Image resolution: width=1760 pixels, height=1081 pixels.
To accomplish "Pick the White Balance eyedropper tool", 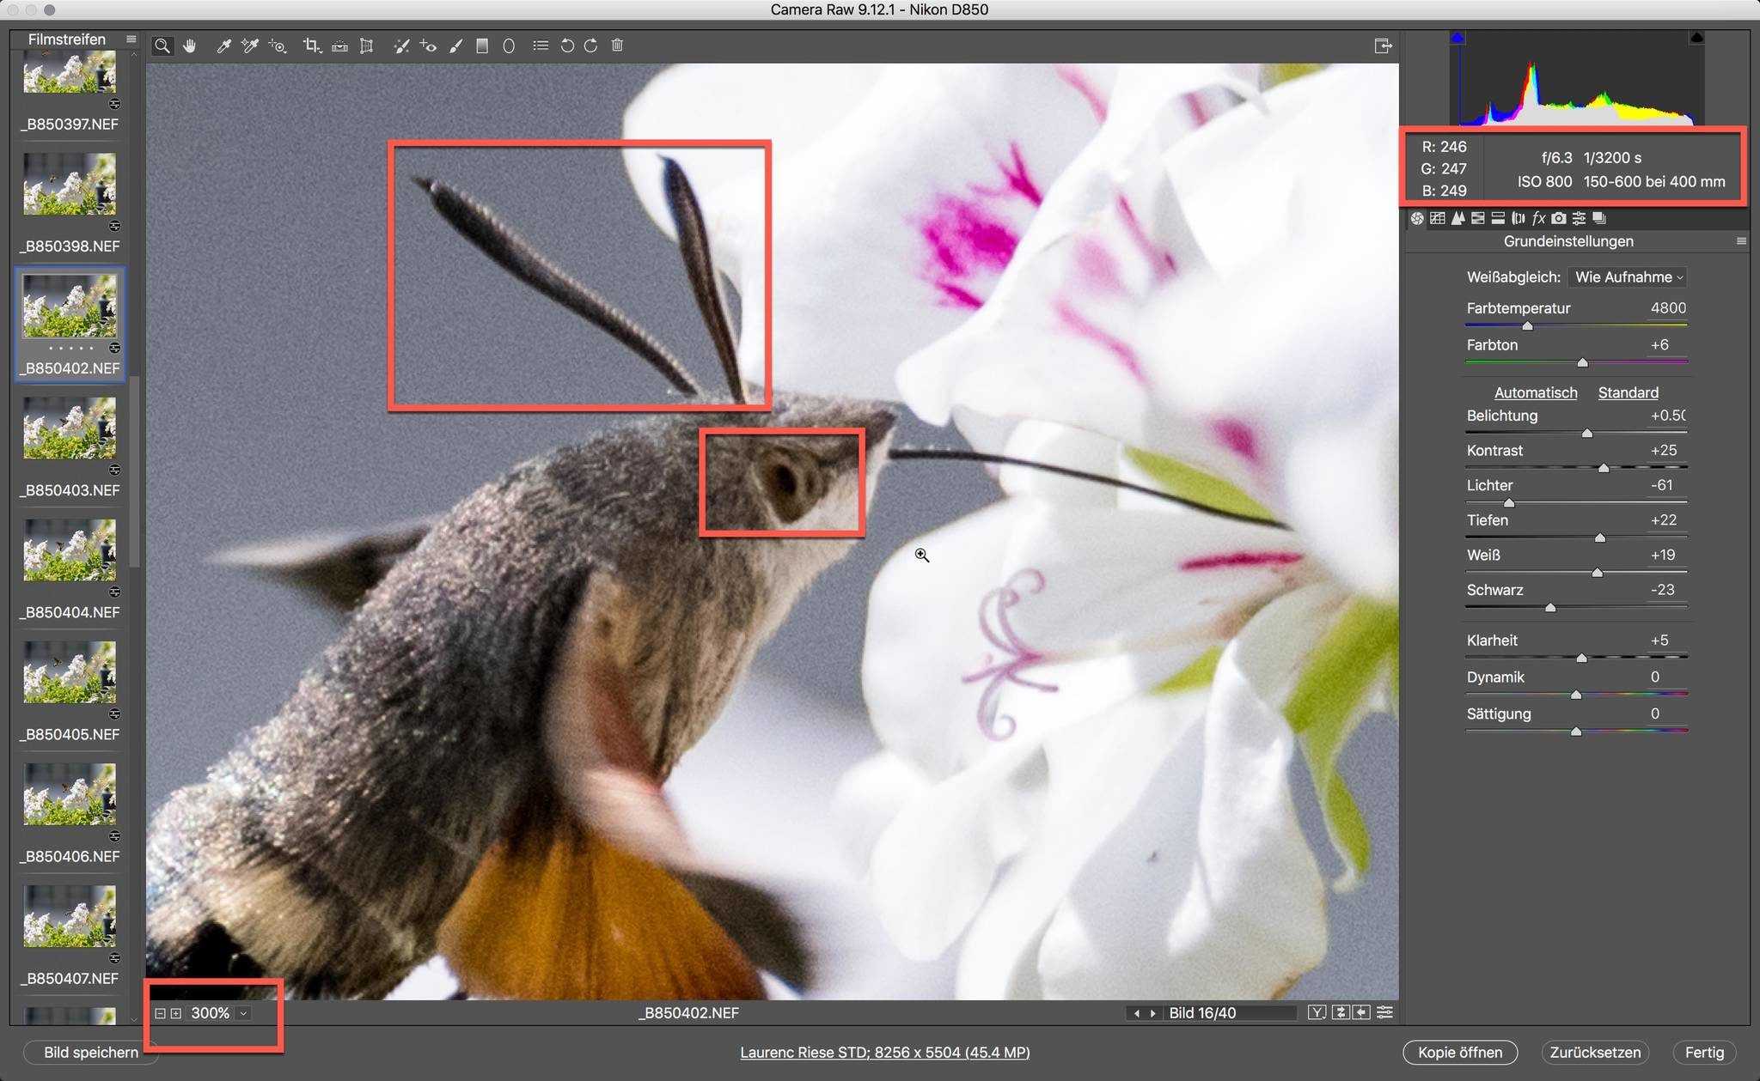I will coord(223,46).
